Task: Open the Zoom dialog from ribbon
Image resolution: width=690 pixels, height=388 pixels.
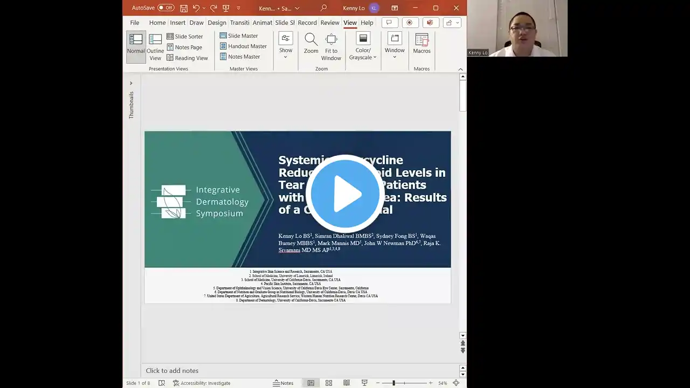Action: point(311,43)
